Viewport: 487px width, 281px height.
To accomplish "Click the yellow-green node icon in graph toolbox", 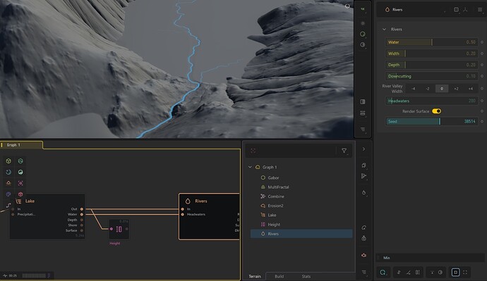I will (8, 161).
